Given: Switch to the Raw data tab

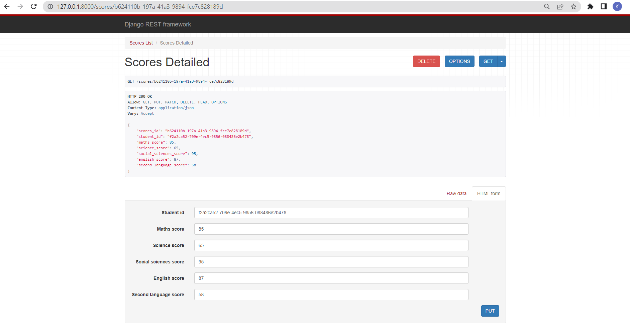Looking at the screenshot, I should coord(456,193).
